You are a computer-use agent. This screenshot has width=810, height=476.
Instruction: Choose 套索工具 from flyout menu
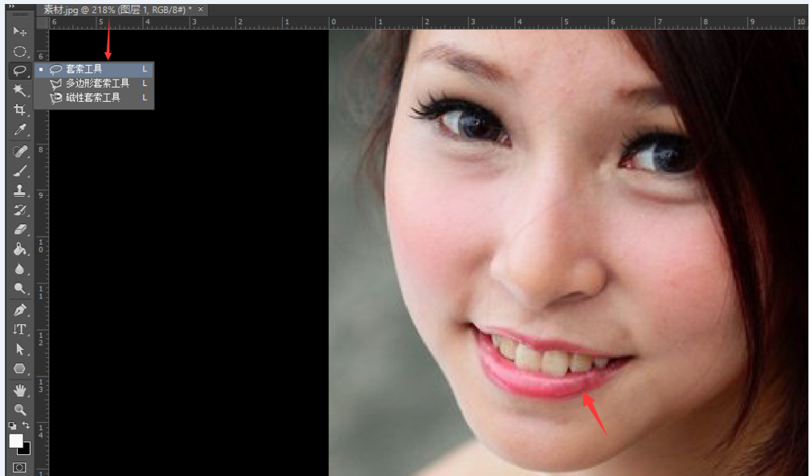(94, 69)
